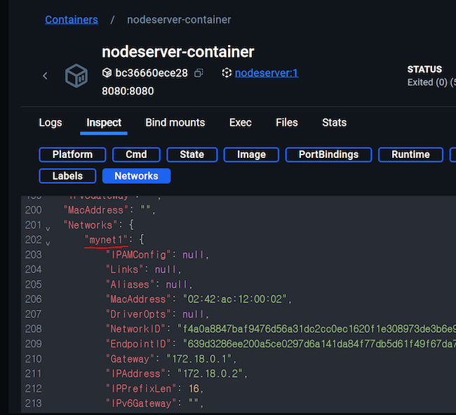456x415 pixels.
Task: Click the MacAddress value 02:42:ac:12:00:02
Action: tap(235, 299)
